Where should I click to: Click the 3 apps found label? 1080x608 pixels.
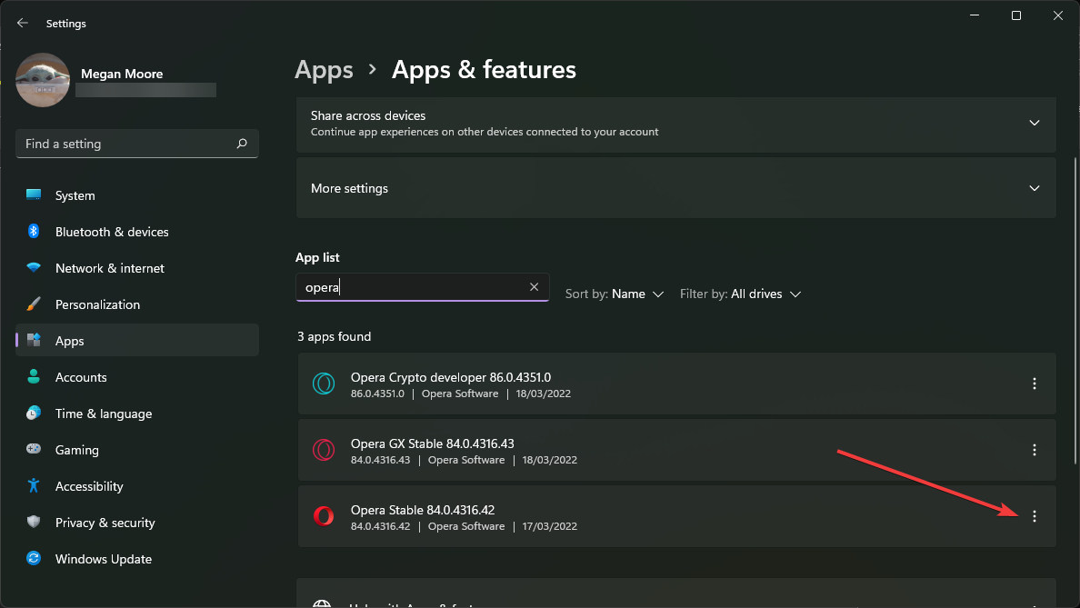[334, 336]
